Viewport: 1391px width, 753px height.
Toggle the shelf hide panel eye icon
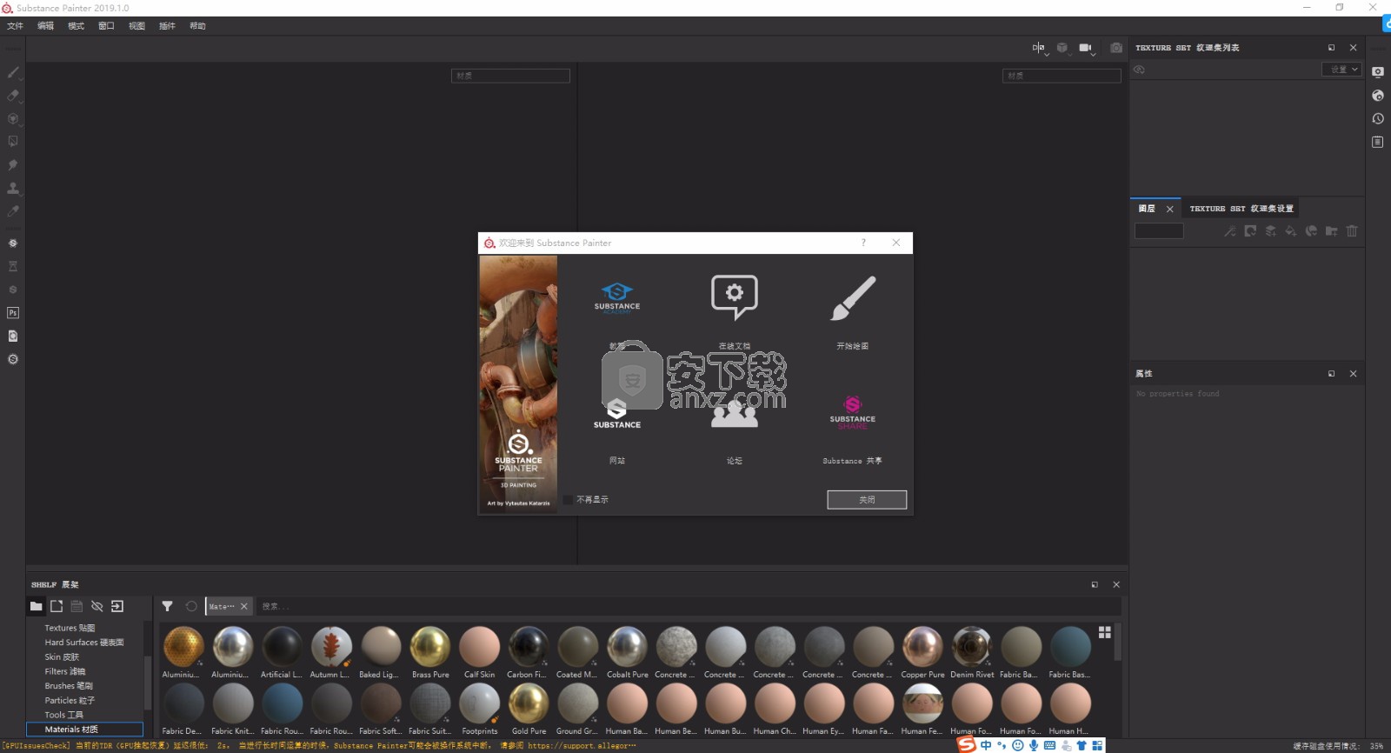click(97, 606)
